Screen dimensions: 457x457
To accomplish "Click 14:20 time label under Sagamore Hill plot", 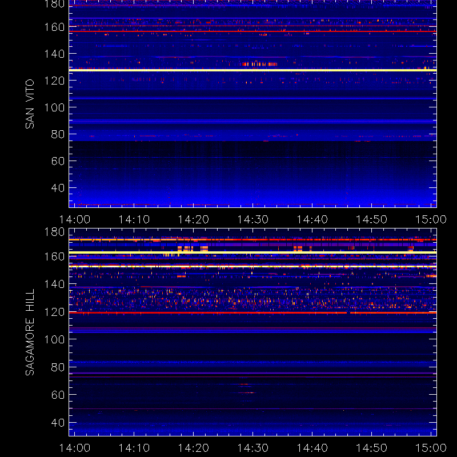I will (x=194, y=448).
